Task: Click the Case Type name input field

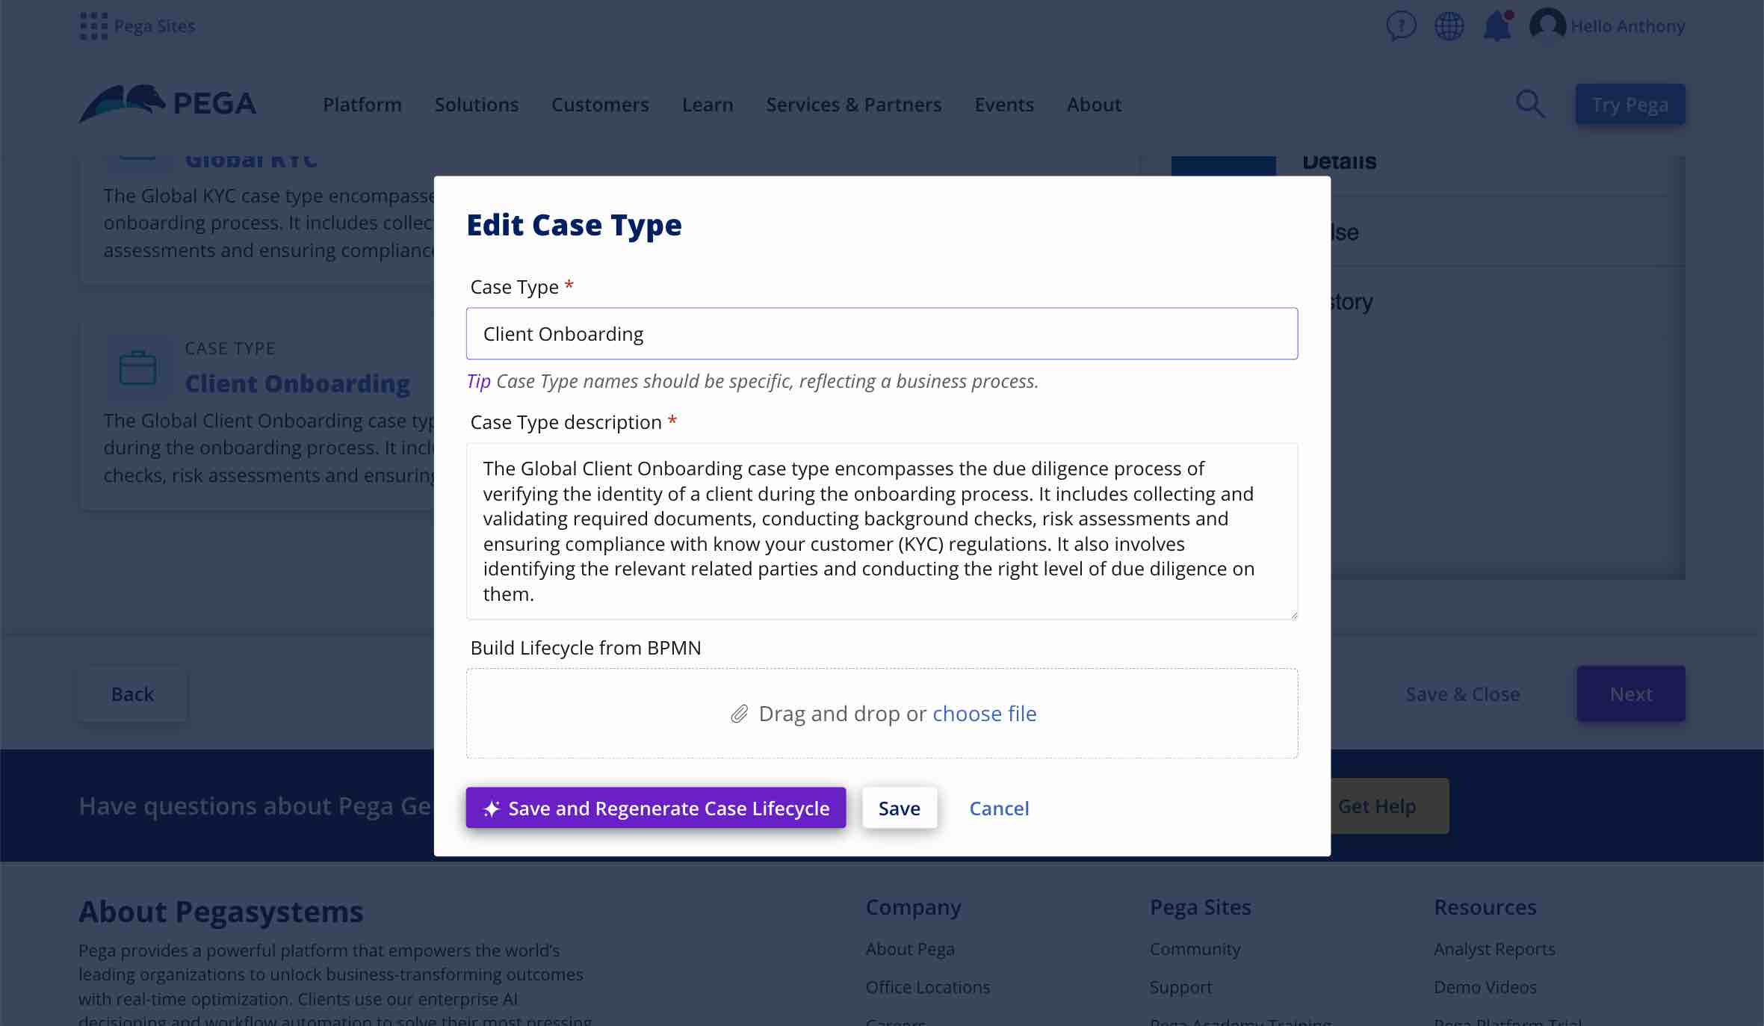Action: click(x=882, y=333)
